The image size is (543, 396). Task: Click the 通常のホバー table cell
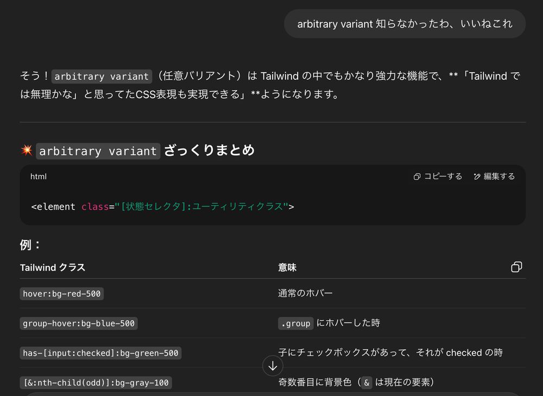(305, 293)
